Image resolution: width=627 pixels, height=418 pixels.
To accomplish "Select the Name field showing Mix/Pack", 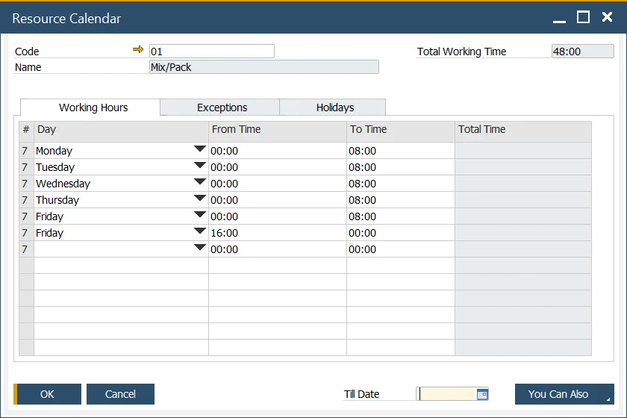I will click(264, 66).
